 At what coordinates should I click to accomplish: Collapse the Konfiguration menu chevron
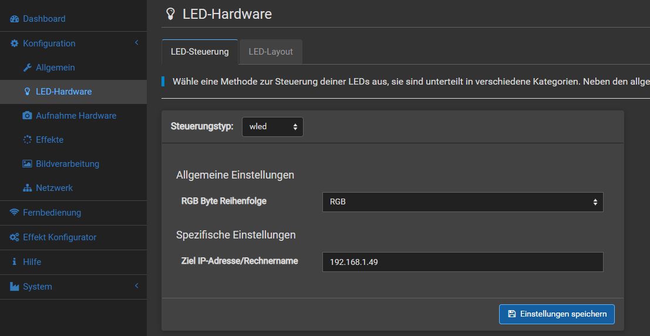coord(137,43)
